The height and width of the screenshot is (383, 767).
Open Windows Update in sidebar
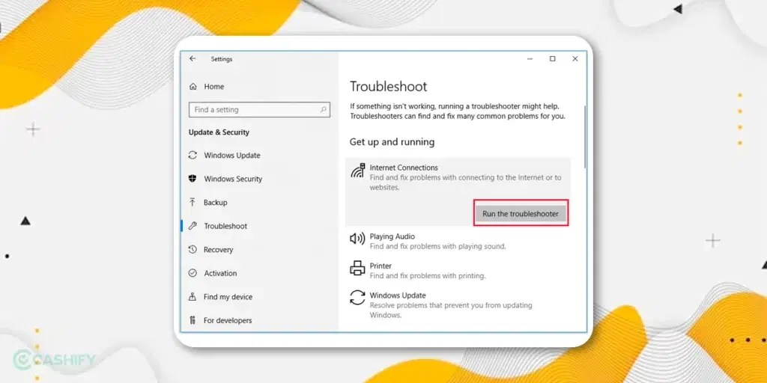232,156
